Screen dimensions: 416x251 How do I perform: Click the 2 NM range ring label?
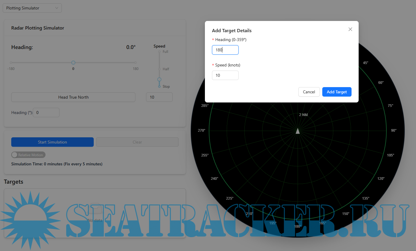(303, 115)
